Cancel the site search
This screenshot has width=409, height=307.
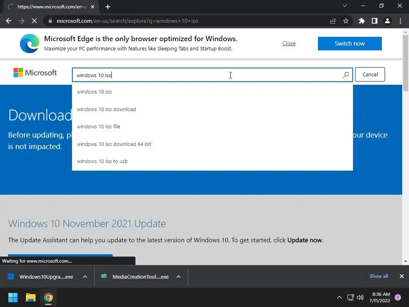coord(370,74)
